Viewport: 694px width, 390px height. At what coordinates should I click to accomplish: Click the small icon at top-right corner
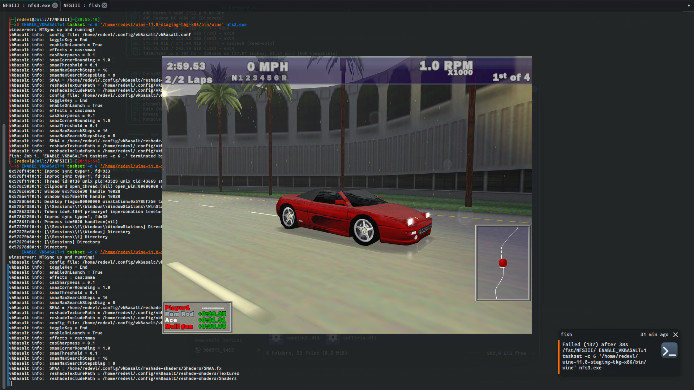point(689,5)
